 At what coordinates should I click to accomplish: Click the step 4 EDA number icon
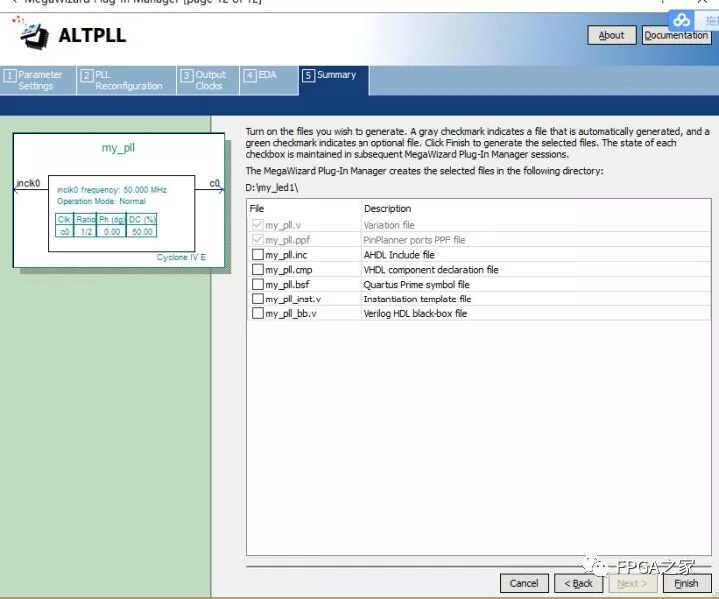[249, 75]
